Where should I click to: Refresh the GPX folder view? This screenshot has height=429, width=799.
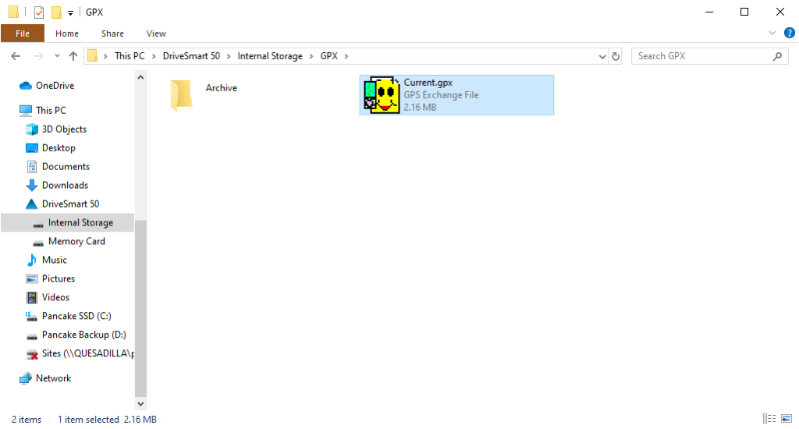[x=616, y=57]
